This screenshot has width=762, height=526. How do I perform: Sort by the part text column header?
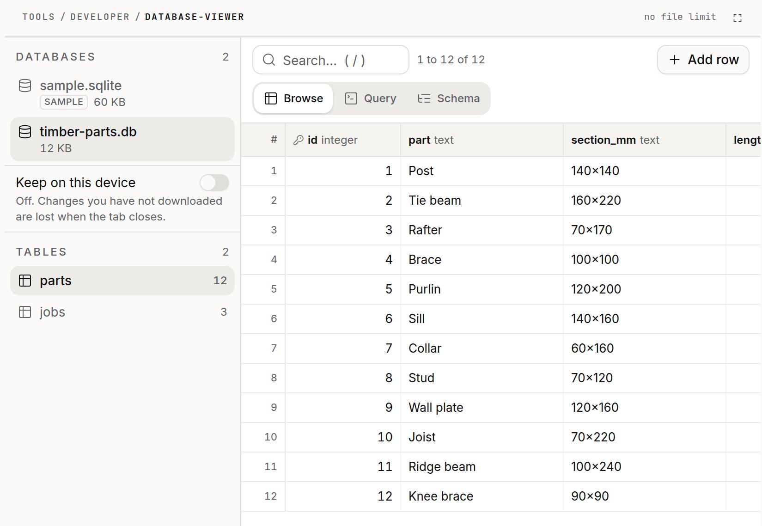coord(482,140)
